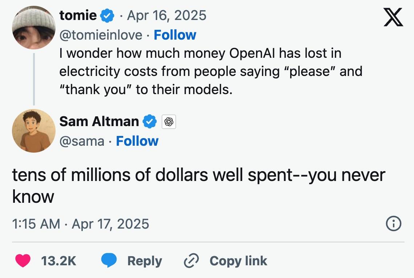Open tomie's profile picture
The height and width of the screenshot is (278, 414).
[34, 28]
